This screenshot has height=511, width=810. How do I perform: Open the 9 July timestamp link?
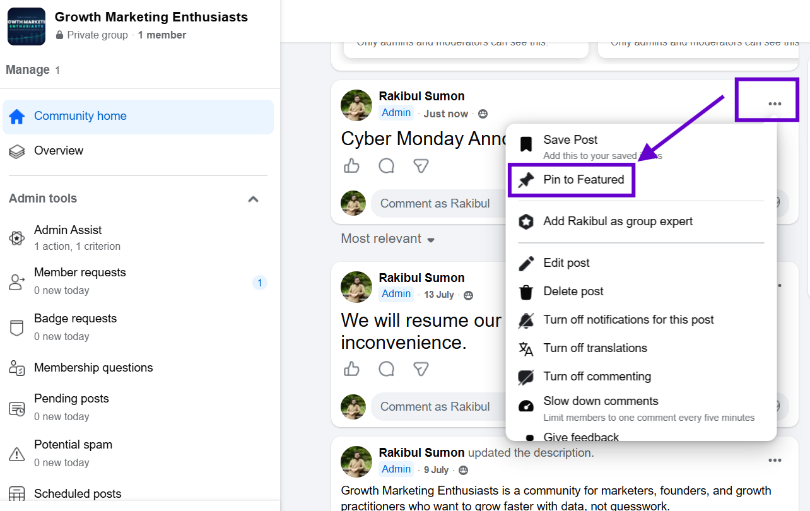click(x=436, y=470)
